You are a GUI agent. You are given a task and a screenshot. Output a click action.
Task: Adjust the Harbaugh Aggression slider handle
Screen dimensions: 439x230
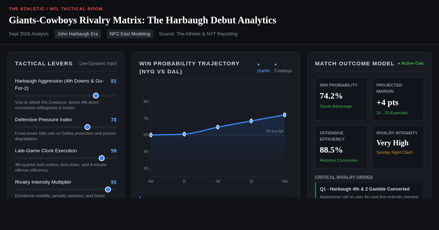[96, 96]
